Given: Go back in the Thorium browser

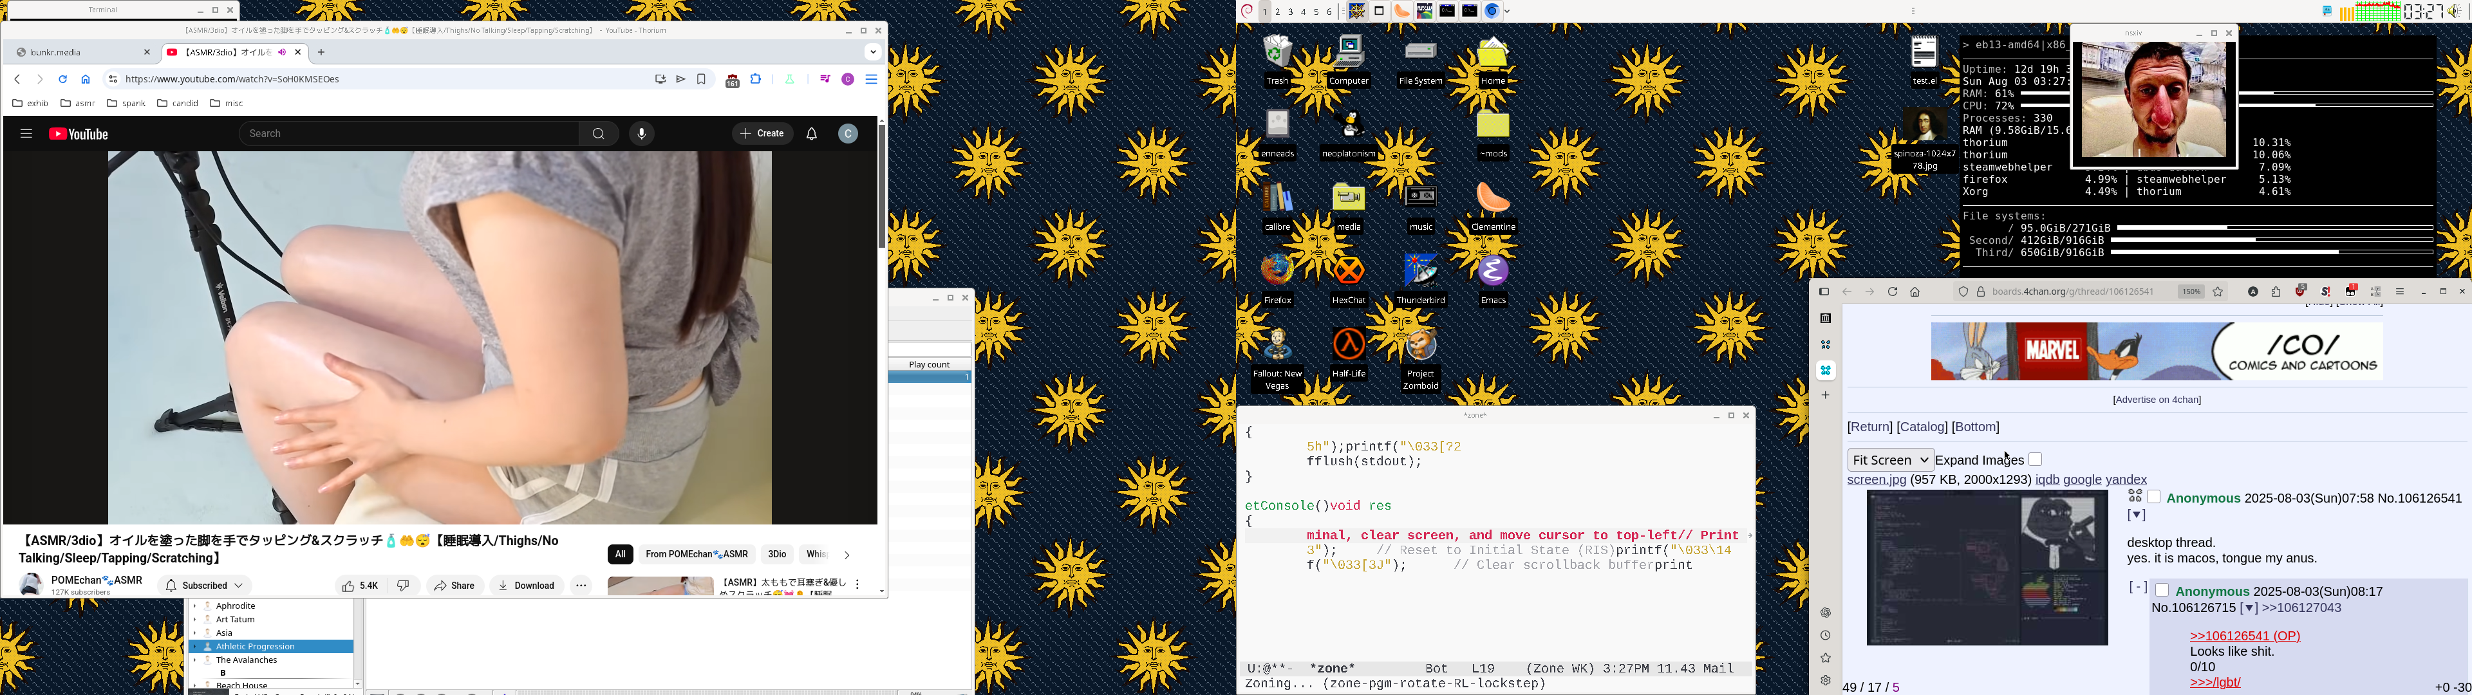Looking at the screenshot, I should pyautogui.click(x=17, y=80).
